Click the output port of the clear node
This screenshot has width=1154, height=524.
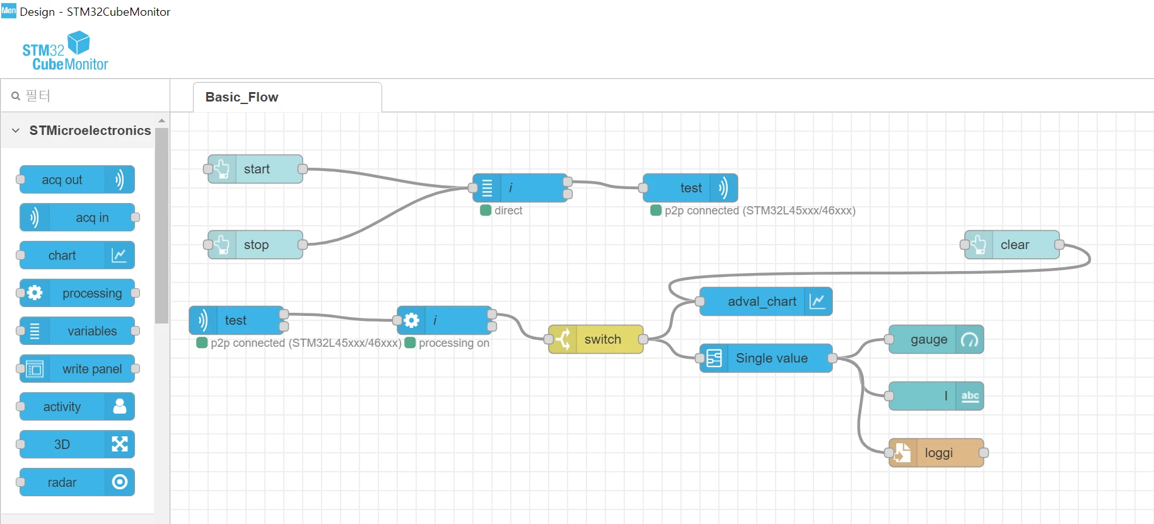[x=1059, y=245]
